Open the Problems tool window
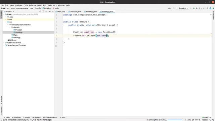Viewport: 215px width, 121px height. [x=16, y=117]
